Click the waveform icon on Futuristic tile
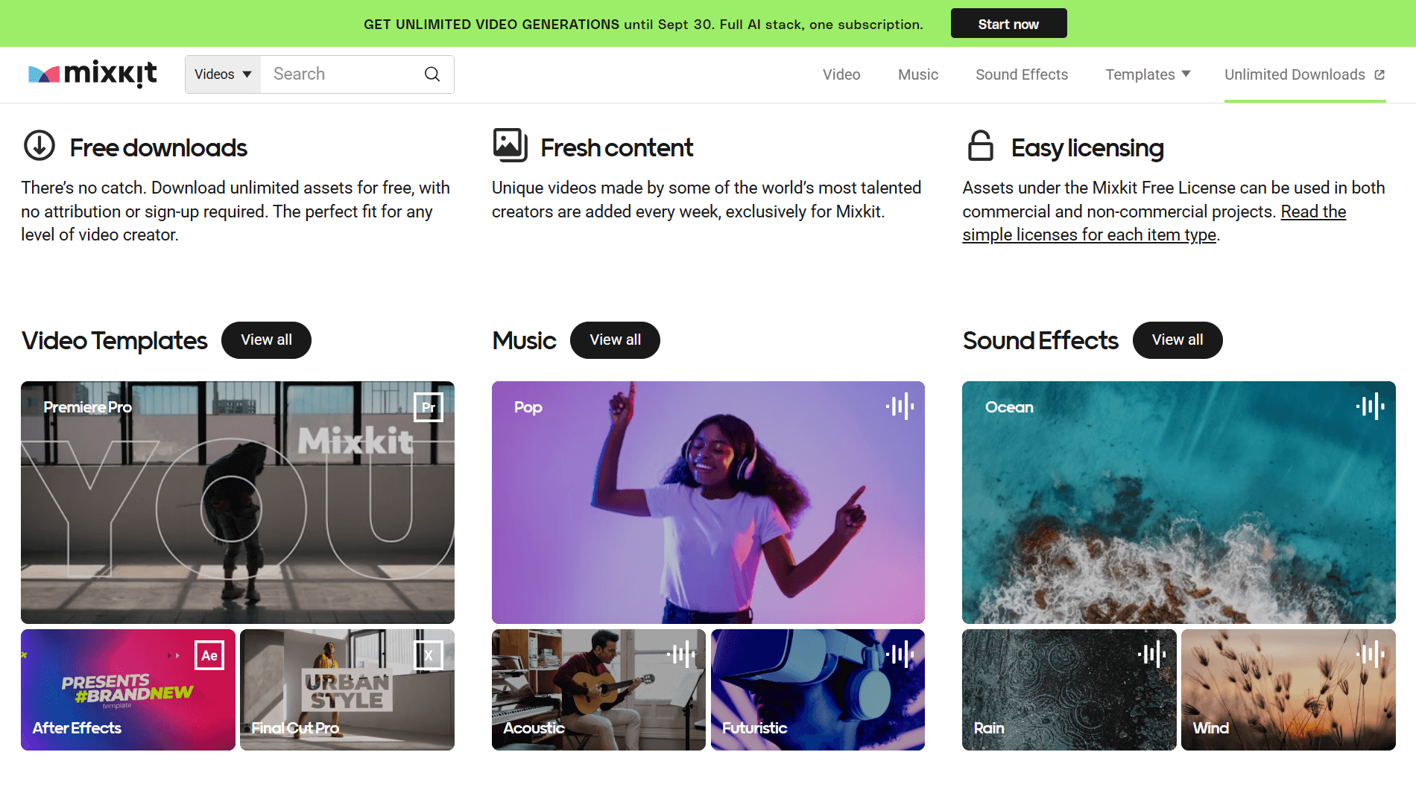1416x787 pixels. click(x=900, y=654)
